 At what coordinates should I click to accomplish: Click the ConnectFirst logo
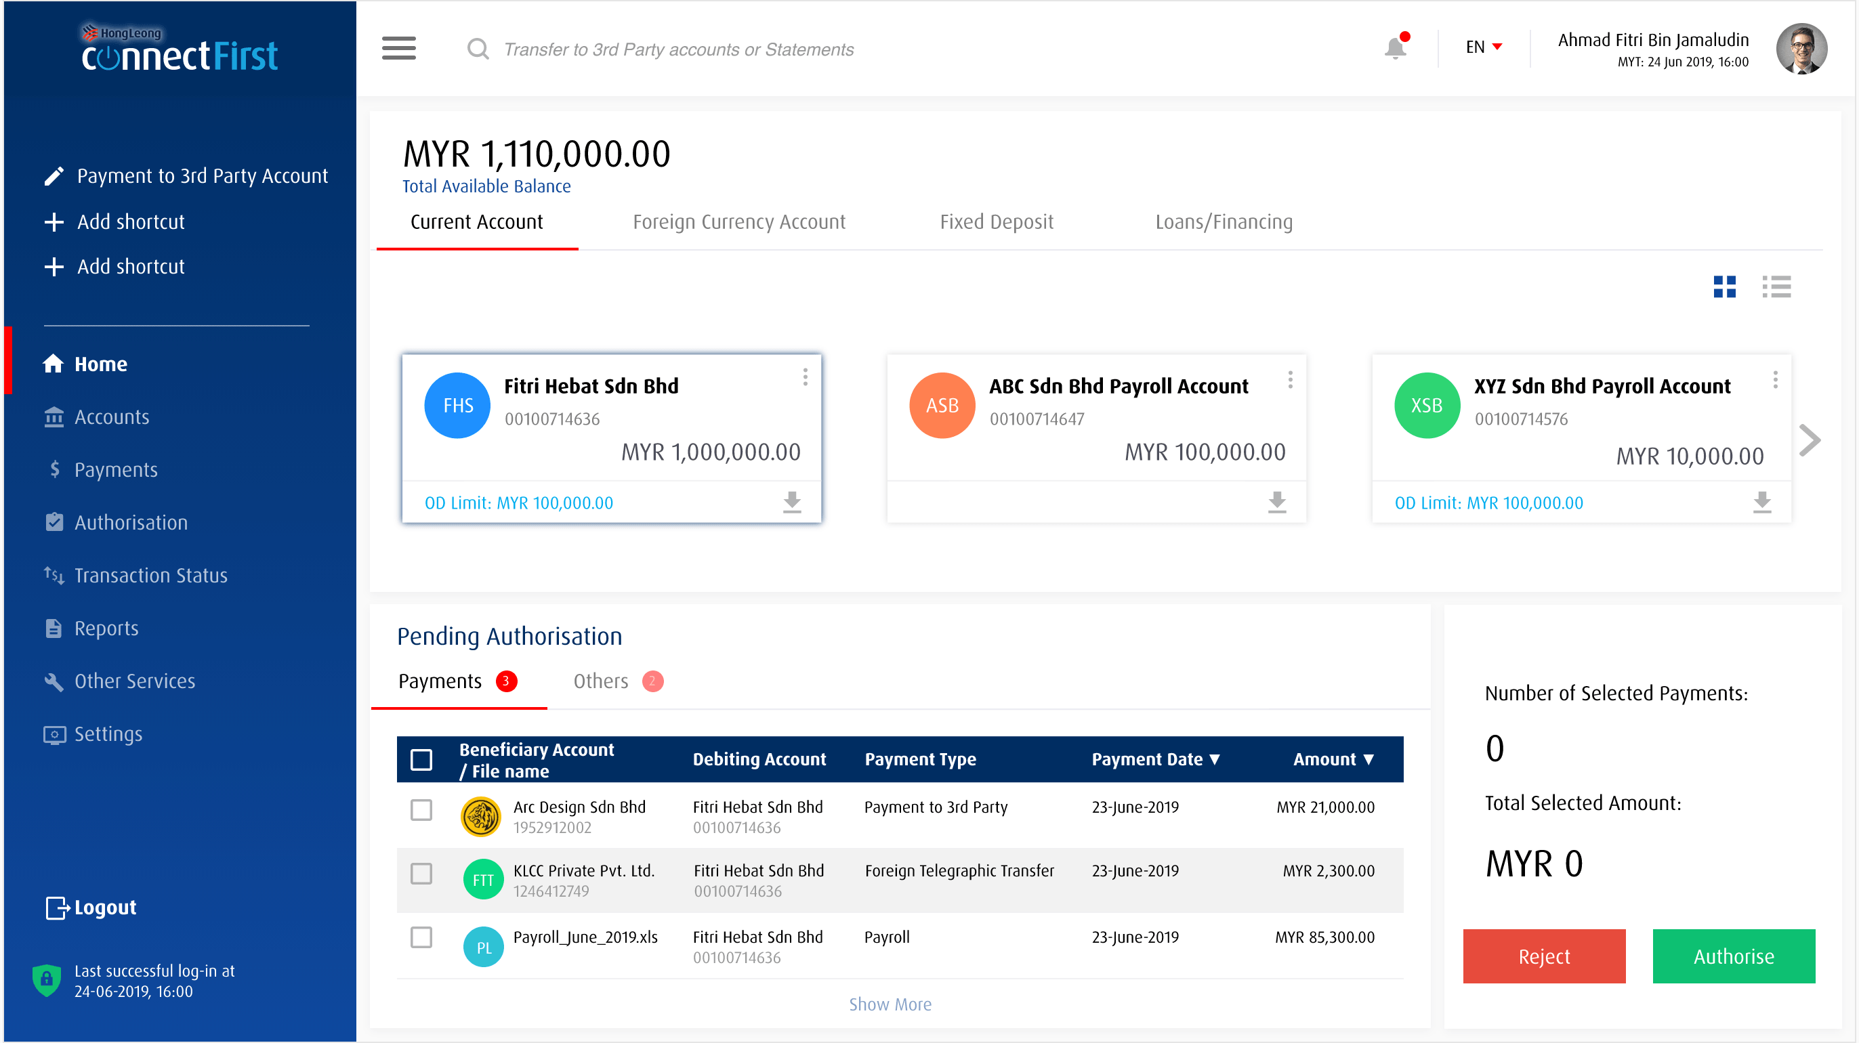(179, 49)
